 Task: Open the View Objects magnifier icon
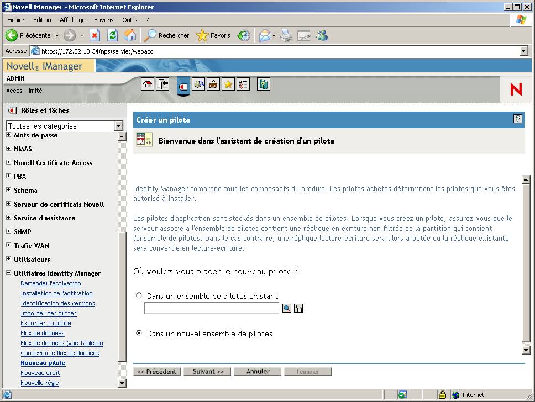click(199, 84)
